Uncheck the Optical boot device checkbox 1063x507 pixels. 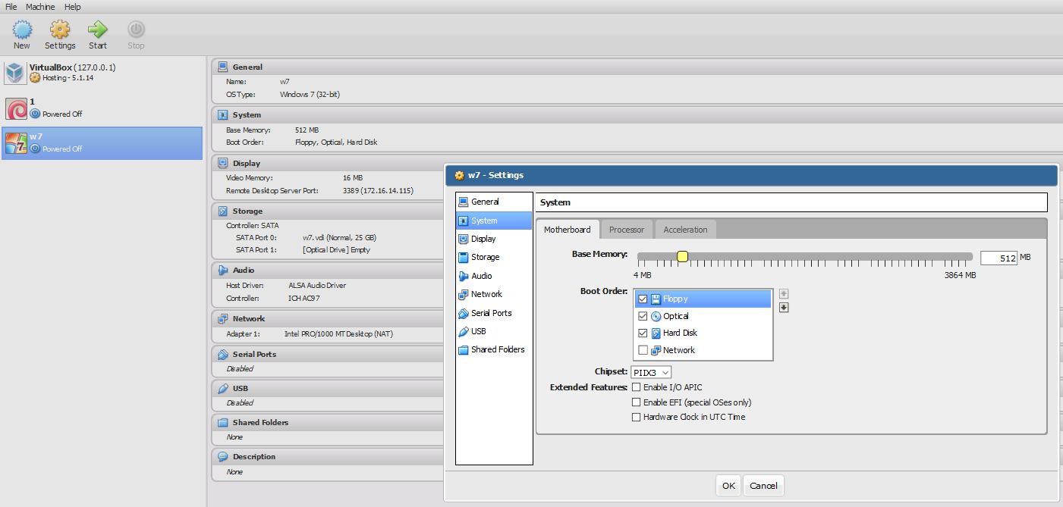coord(643,316)
